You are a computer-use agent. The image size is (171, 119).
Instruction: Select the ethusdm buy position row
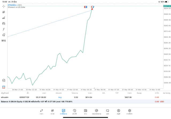[80, 97]
